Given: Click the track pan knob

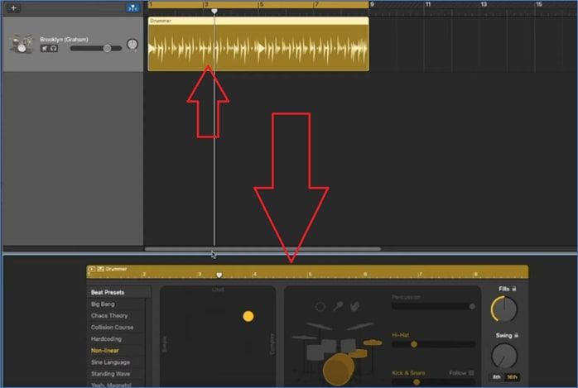Looking at the screenshot, I should [132, 44].
